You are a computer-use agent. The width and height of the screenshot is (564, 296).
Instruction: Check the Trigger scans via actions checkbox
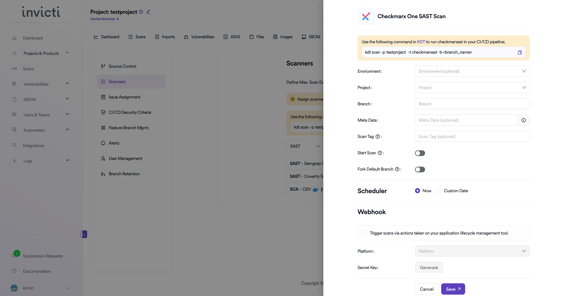(x=364, y=233)
